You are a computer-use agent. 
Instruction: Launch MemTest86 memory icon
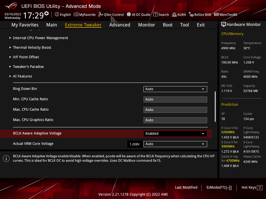216,15
